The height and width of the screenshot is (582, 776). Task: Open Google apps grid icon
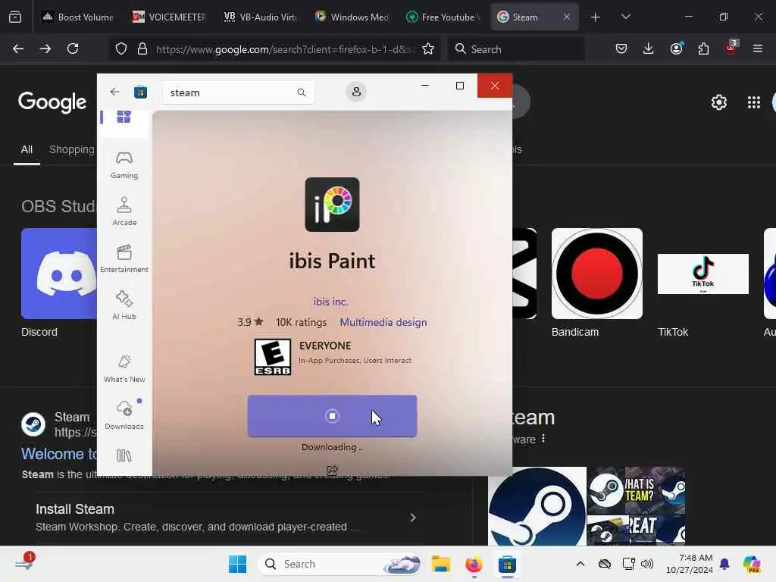click(x=754, y=102)
